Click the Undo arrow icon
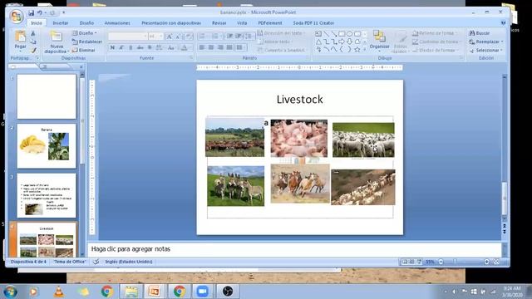The height and width of the screenshot is (299, 532). pos(40,13)
